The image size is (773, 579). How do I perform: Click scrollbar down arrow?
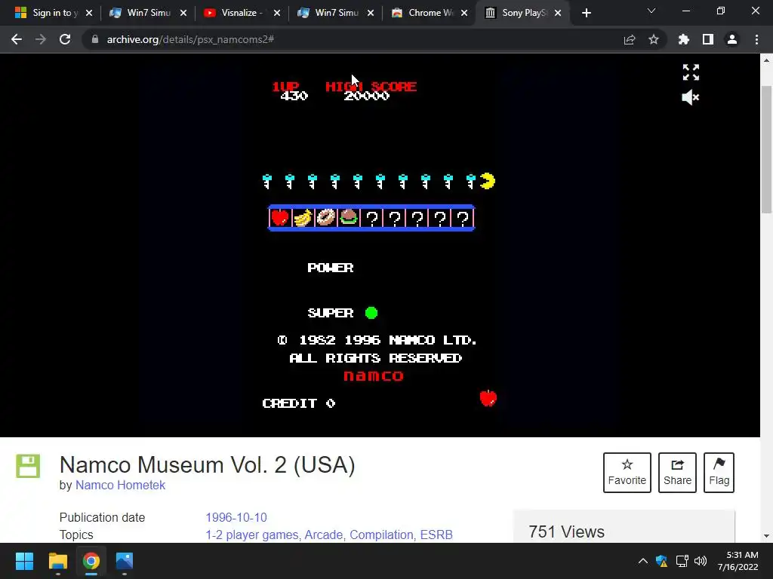click(766, 536)
